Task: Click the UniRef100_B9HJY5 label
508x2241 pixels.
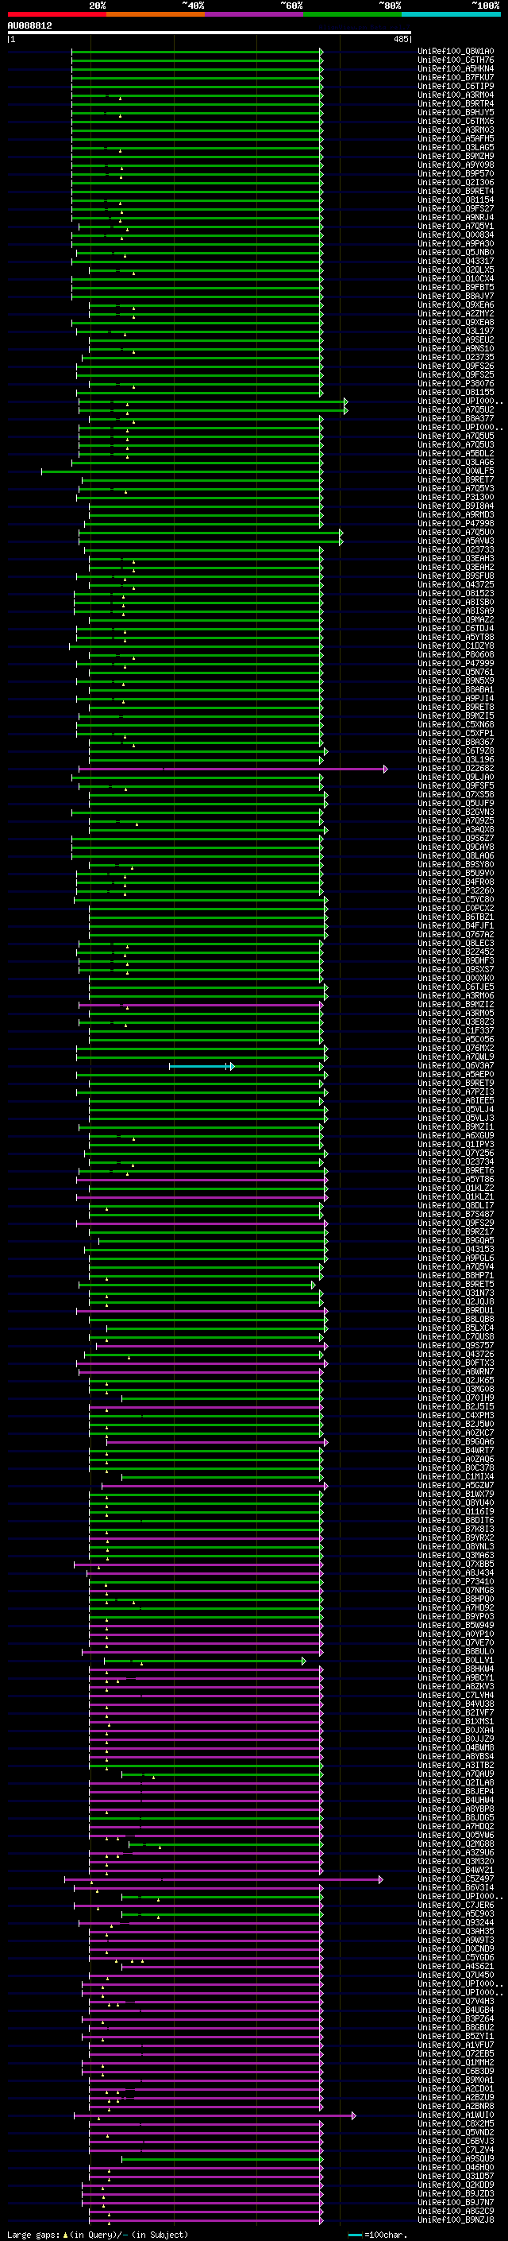Action: pos(456,112)
